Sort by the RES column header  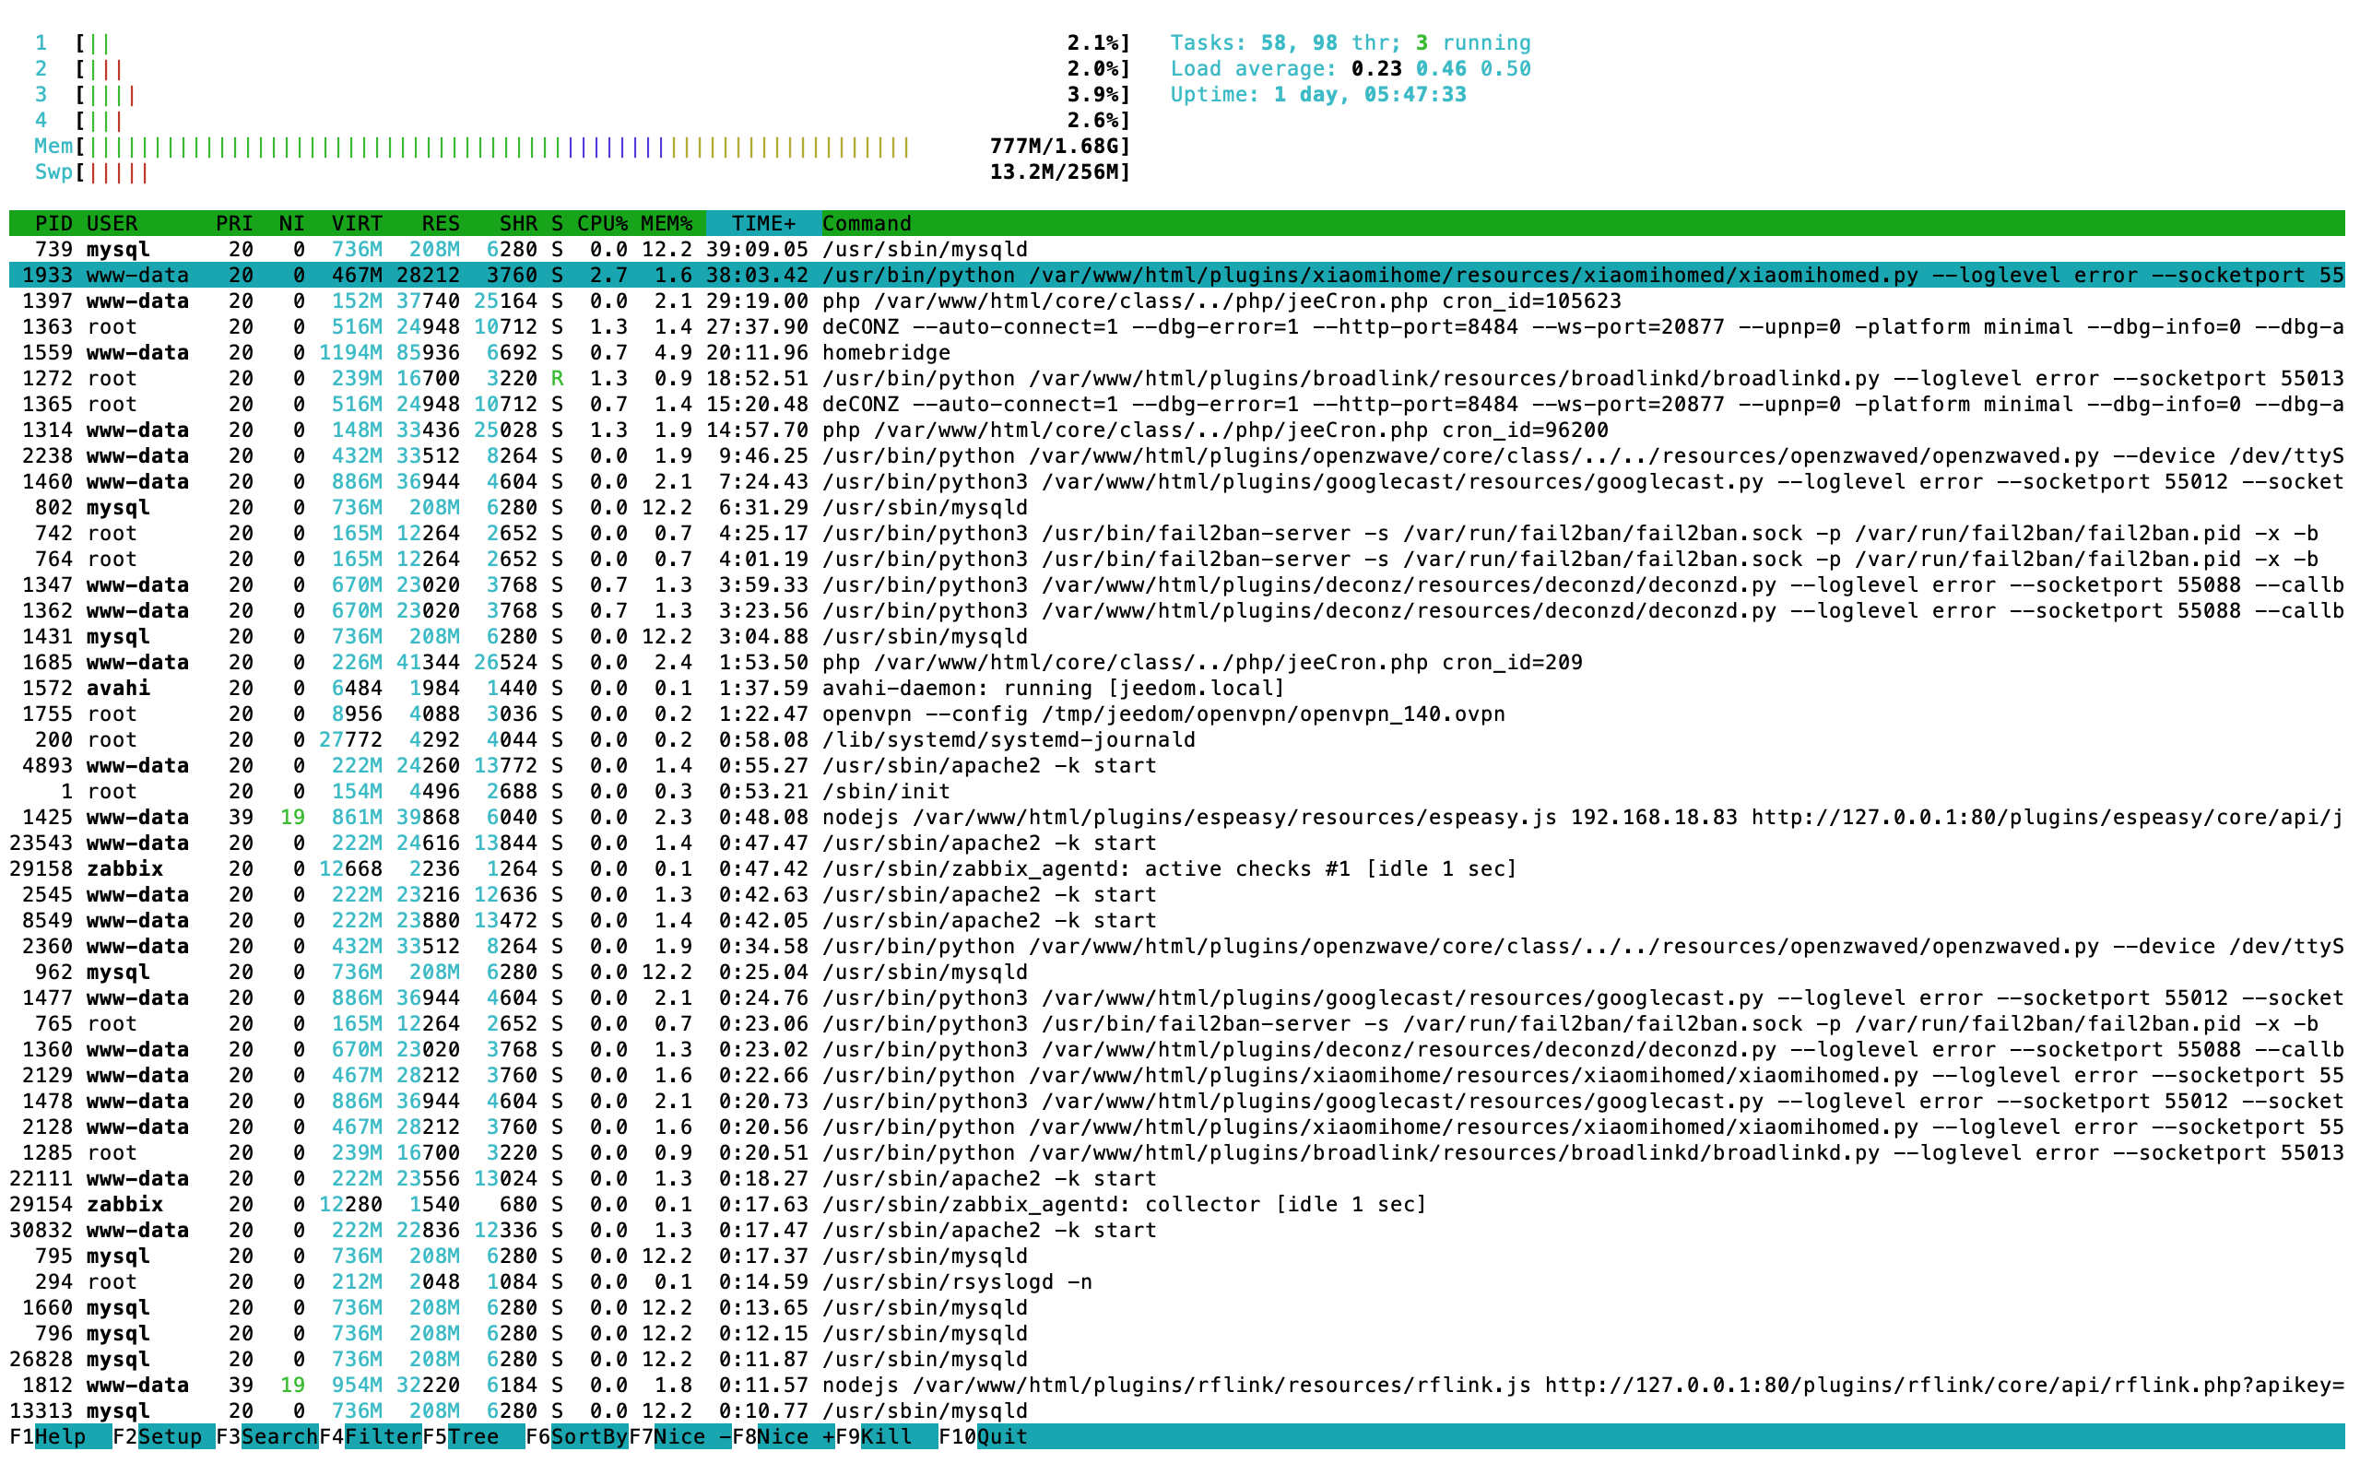[x=441, y=223]
